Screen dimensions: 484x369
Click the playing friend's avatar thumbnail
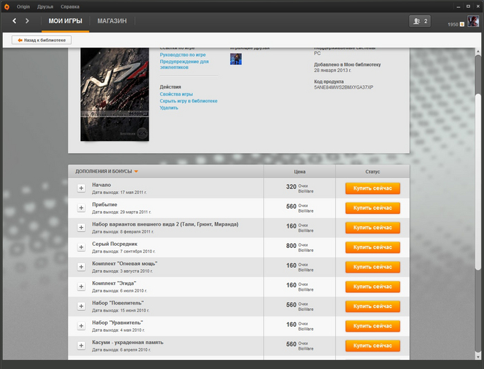[236, 59]
